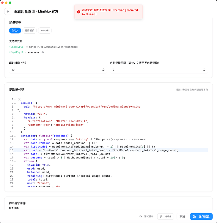
Task: Click the https://api.minimaxi.com/anthropic URL text
Action: 53,47
